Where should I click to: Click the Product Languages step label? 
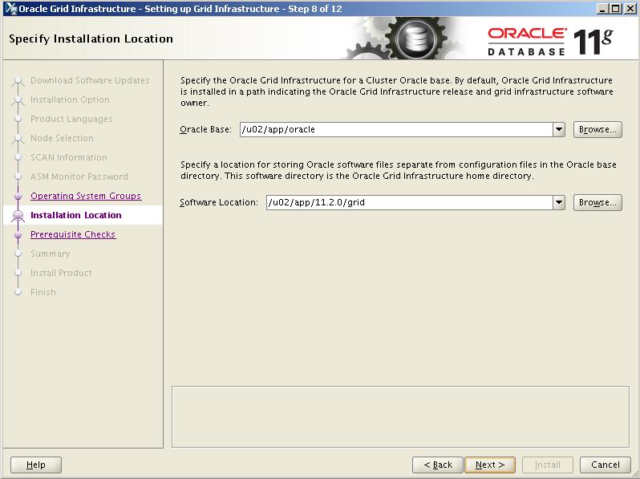[71, 119]
